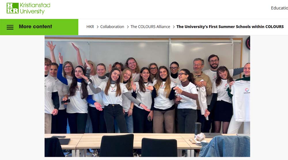
Task: Open the Collaboration breadcrumb
Action: click(112, 27)
